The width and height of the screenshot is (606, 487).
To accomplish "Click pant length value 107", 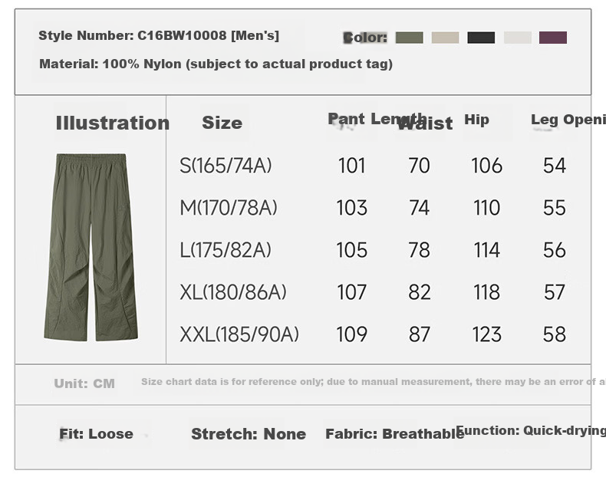I will click(x=351, y=291).
